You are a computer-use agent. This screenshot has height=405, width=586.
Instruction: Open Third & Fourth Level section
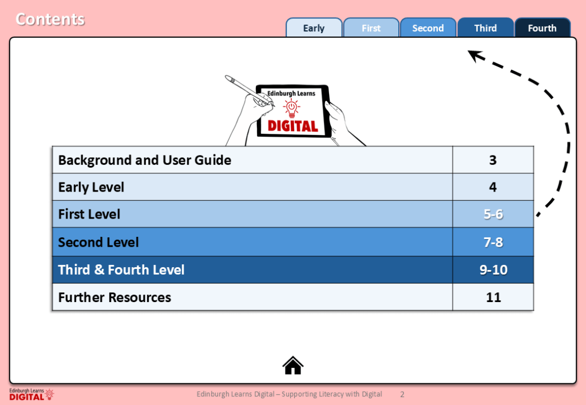click(x=121, y=269)
